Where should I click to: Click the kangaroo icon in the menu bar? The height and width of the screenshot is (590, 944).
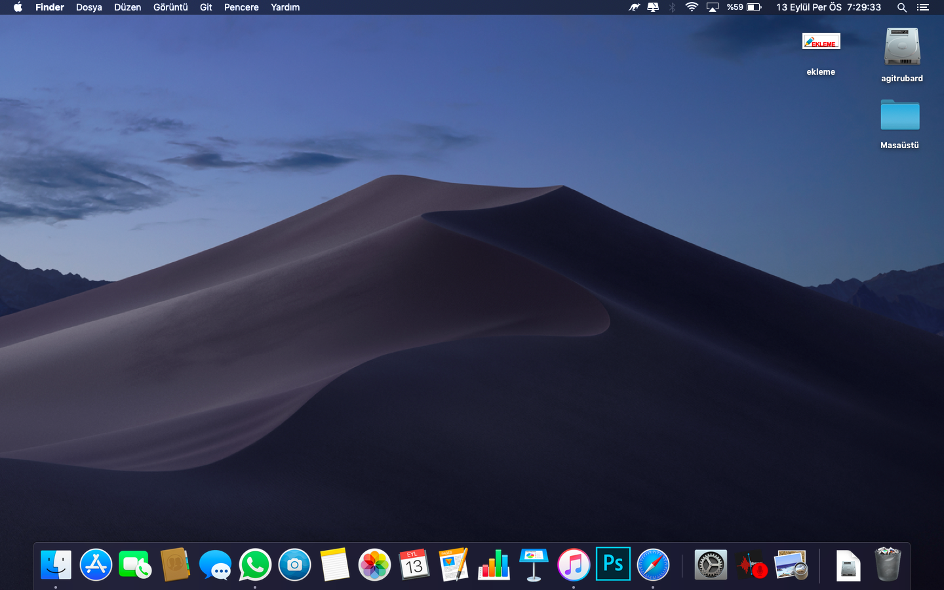tap(634, 7)
